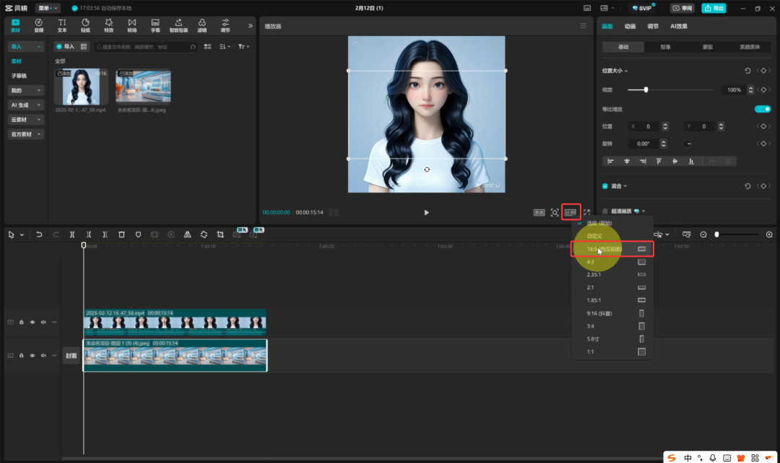Select the 16:9 (西瓜视频) ratio option
Screen dimensions: 780x463
[x=612, y=249]
